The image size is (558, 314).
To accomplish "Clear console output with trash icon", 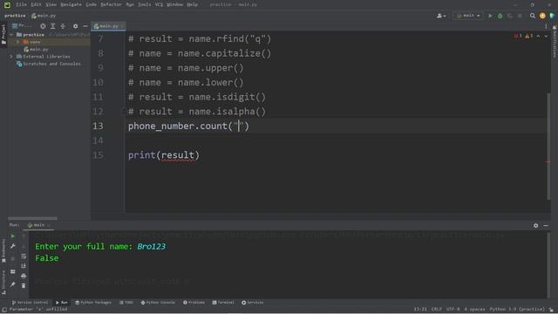I will [x=24, y=285].
